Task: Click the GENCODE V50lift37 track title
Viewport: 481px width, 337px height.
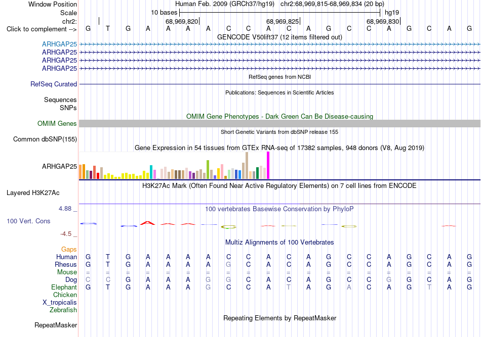Action: (279, 37)
